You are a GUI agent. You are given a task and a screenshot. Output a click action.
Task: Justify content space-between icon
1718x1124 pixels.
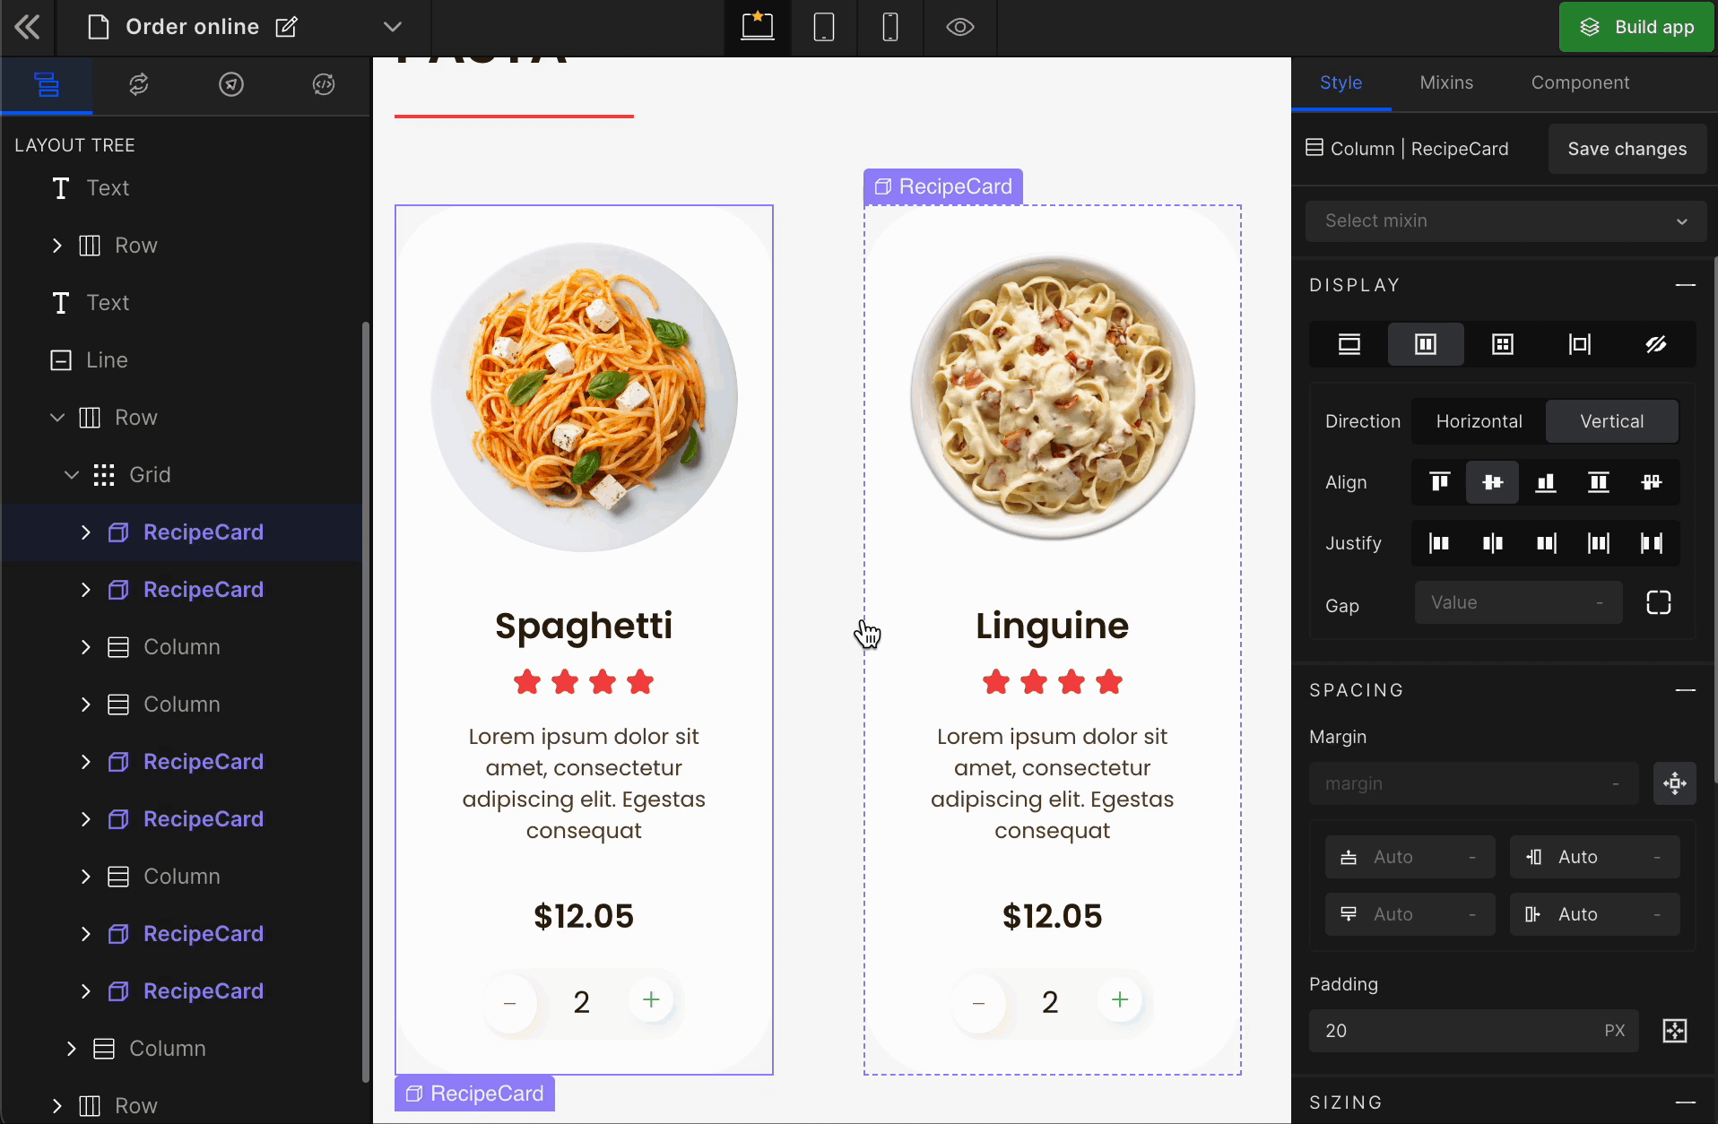click(1599, 543)
